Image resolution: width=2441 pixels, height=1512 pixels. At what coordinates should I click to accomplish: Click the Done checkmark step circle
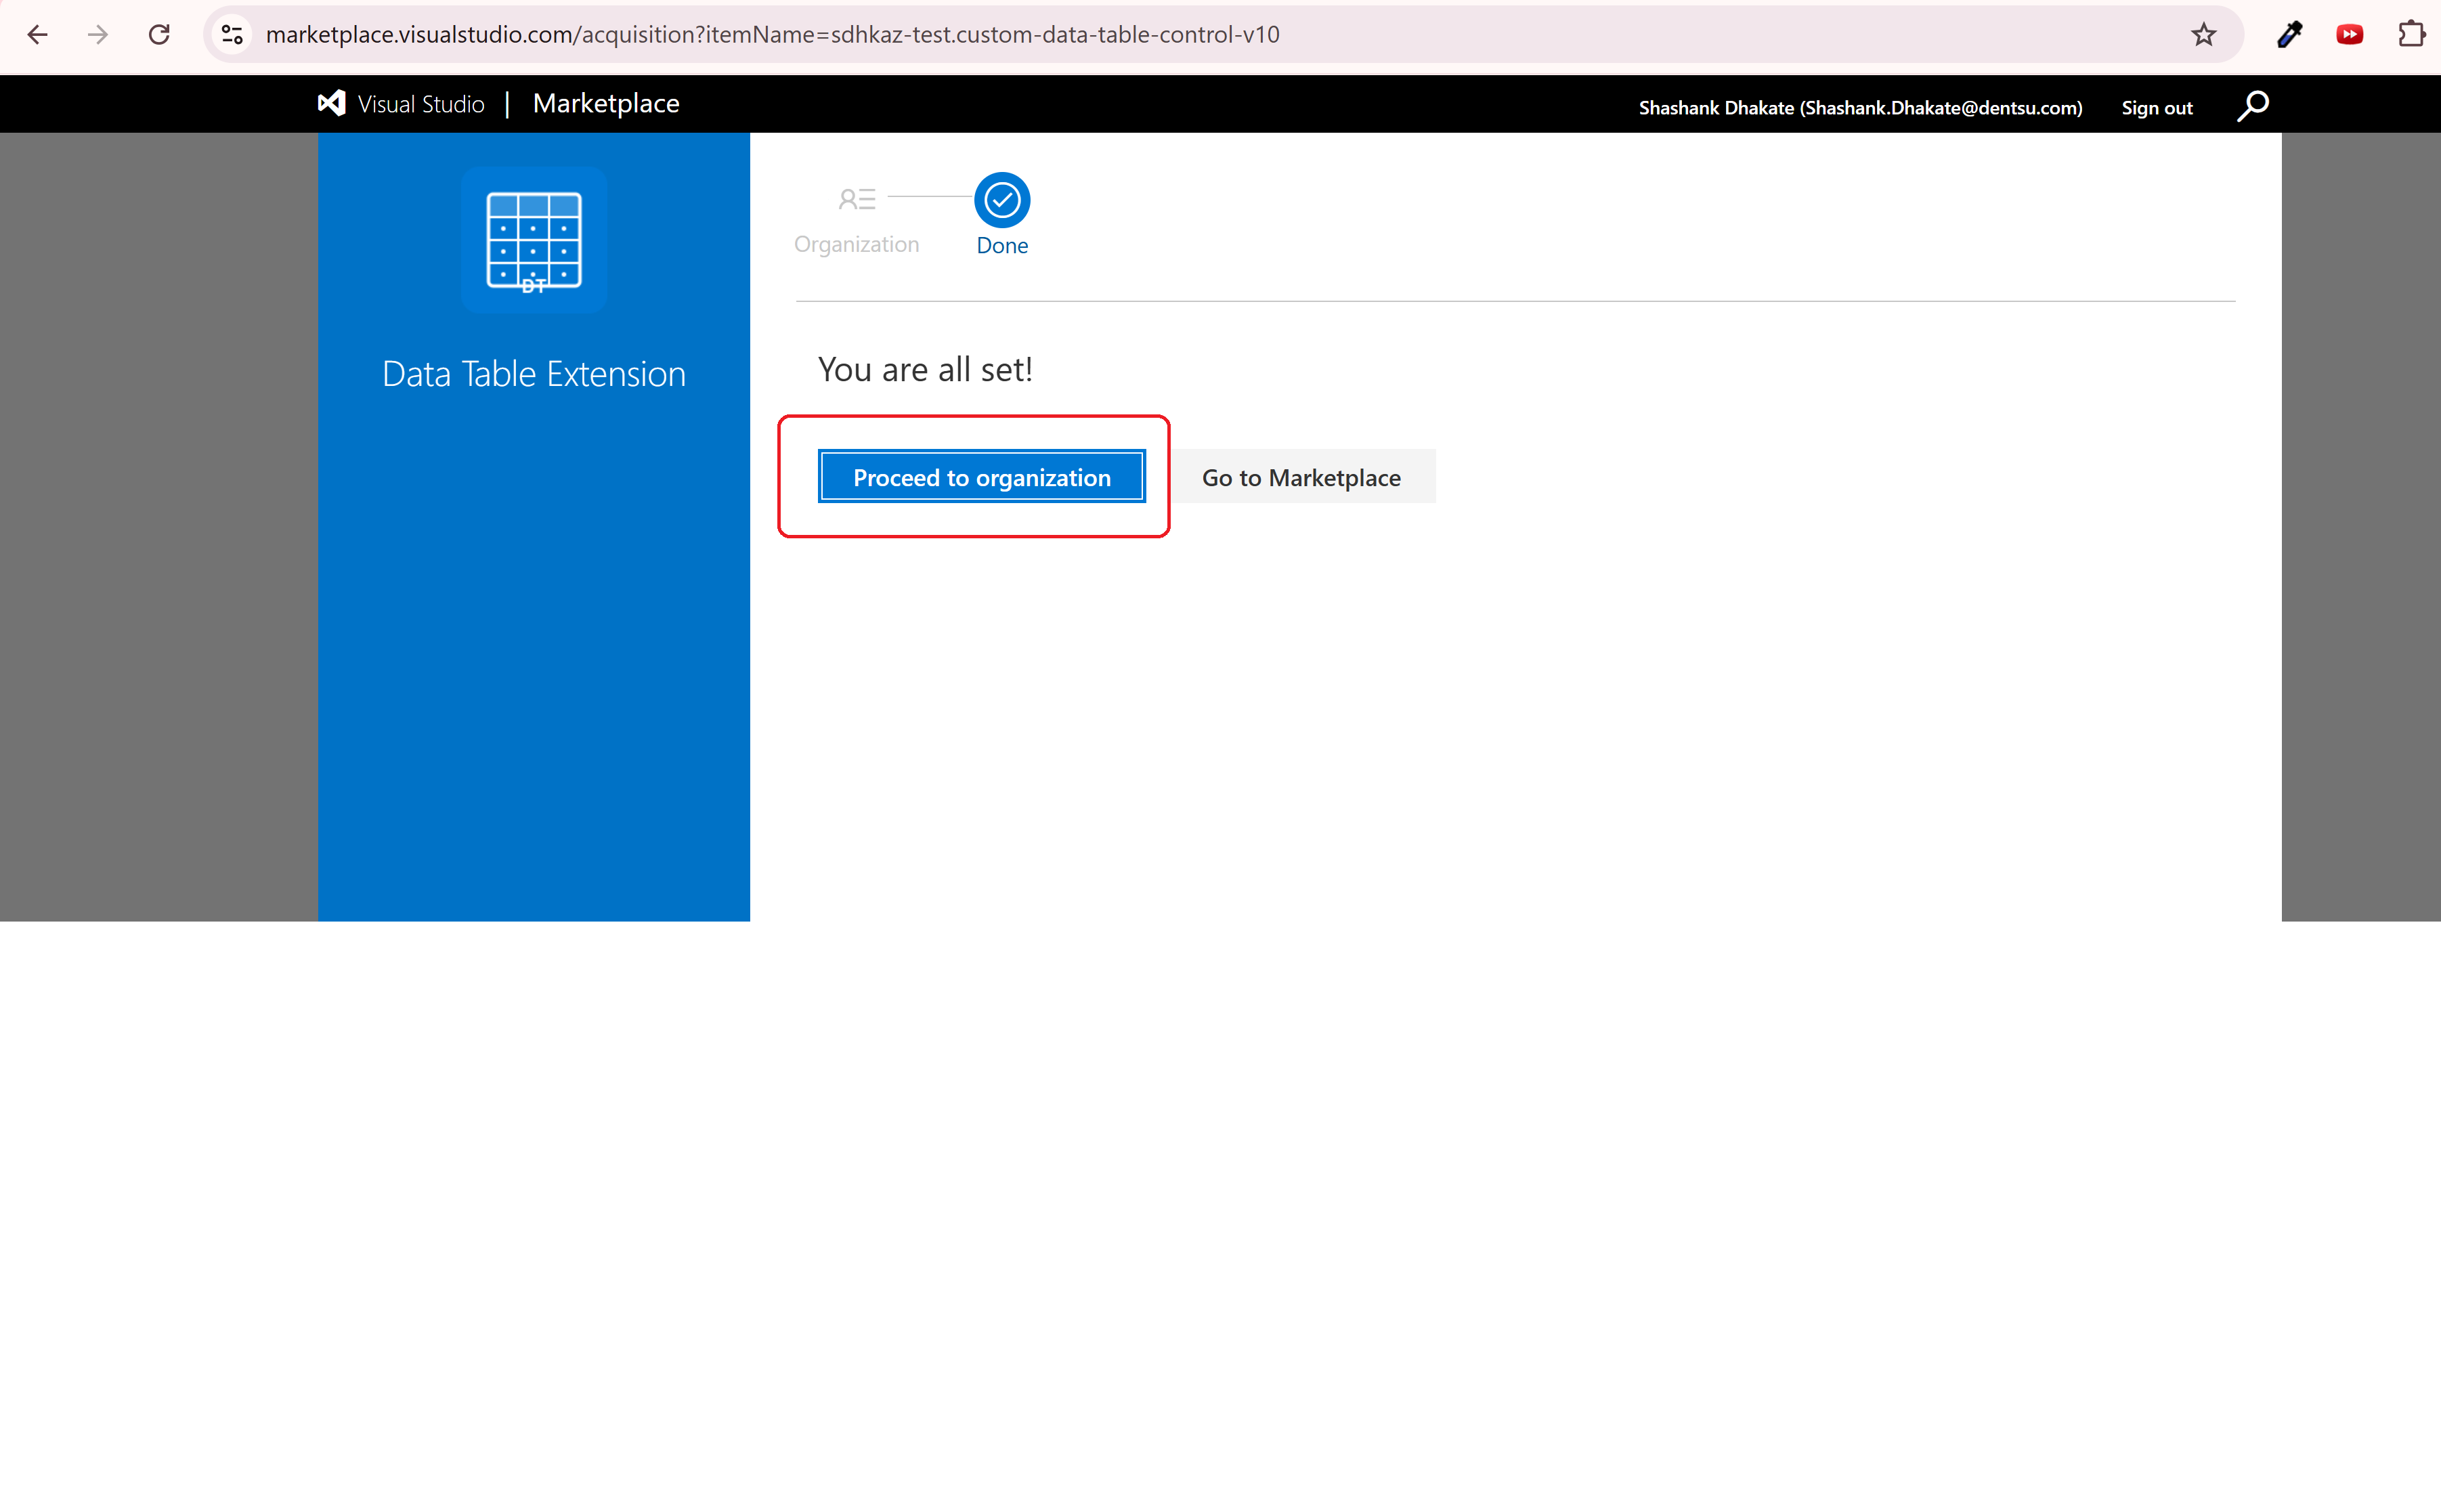(1002, 200)
